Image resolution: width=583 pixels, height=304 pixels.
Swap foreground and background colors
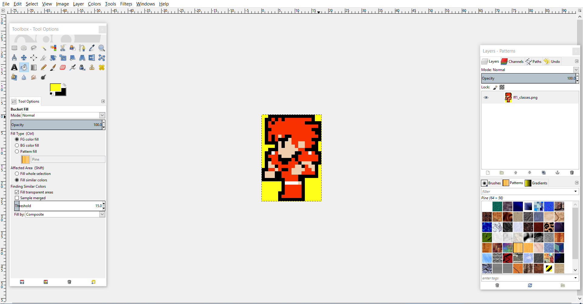pos(64,85)
